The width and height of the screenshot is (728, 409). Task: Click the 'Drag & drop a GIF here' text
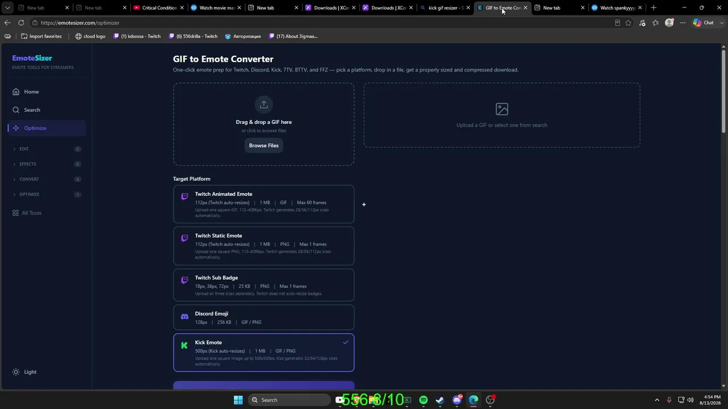(263, 122)
